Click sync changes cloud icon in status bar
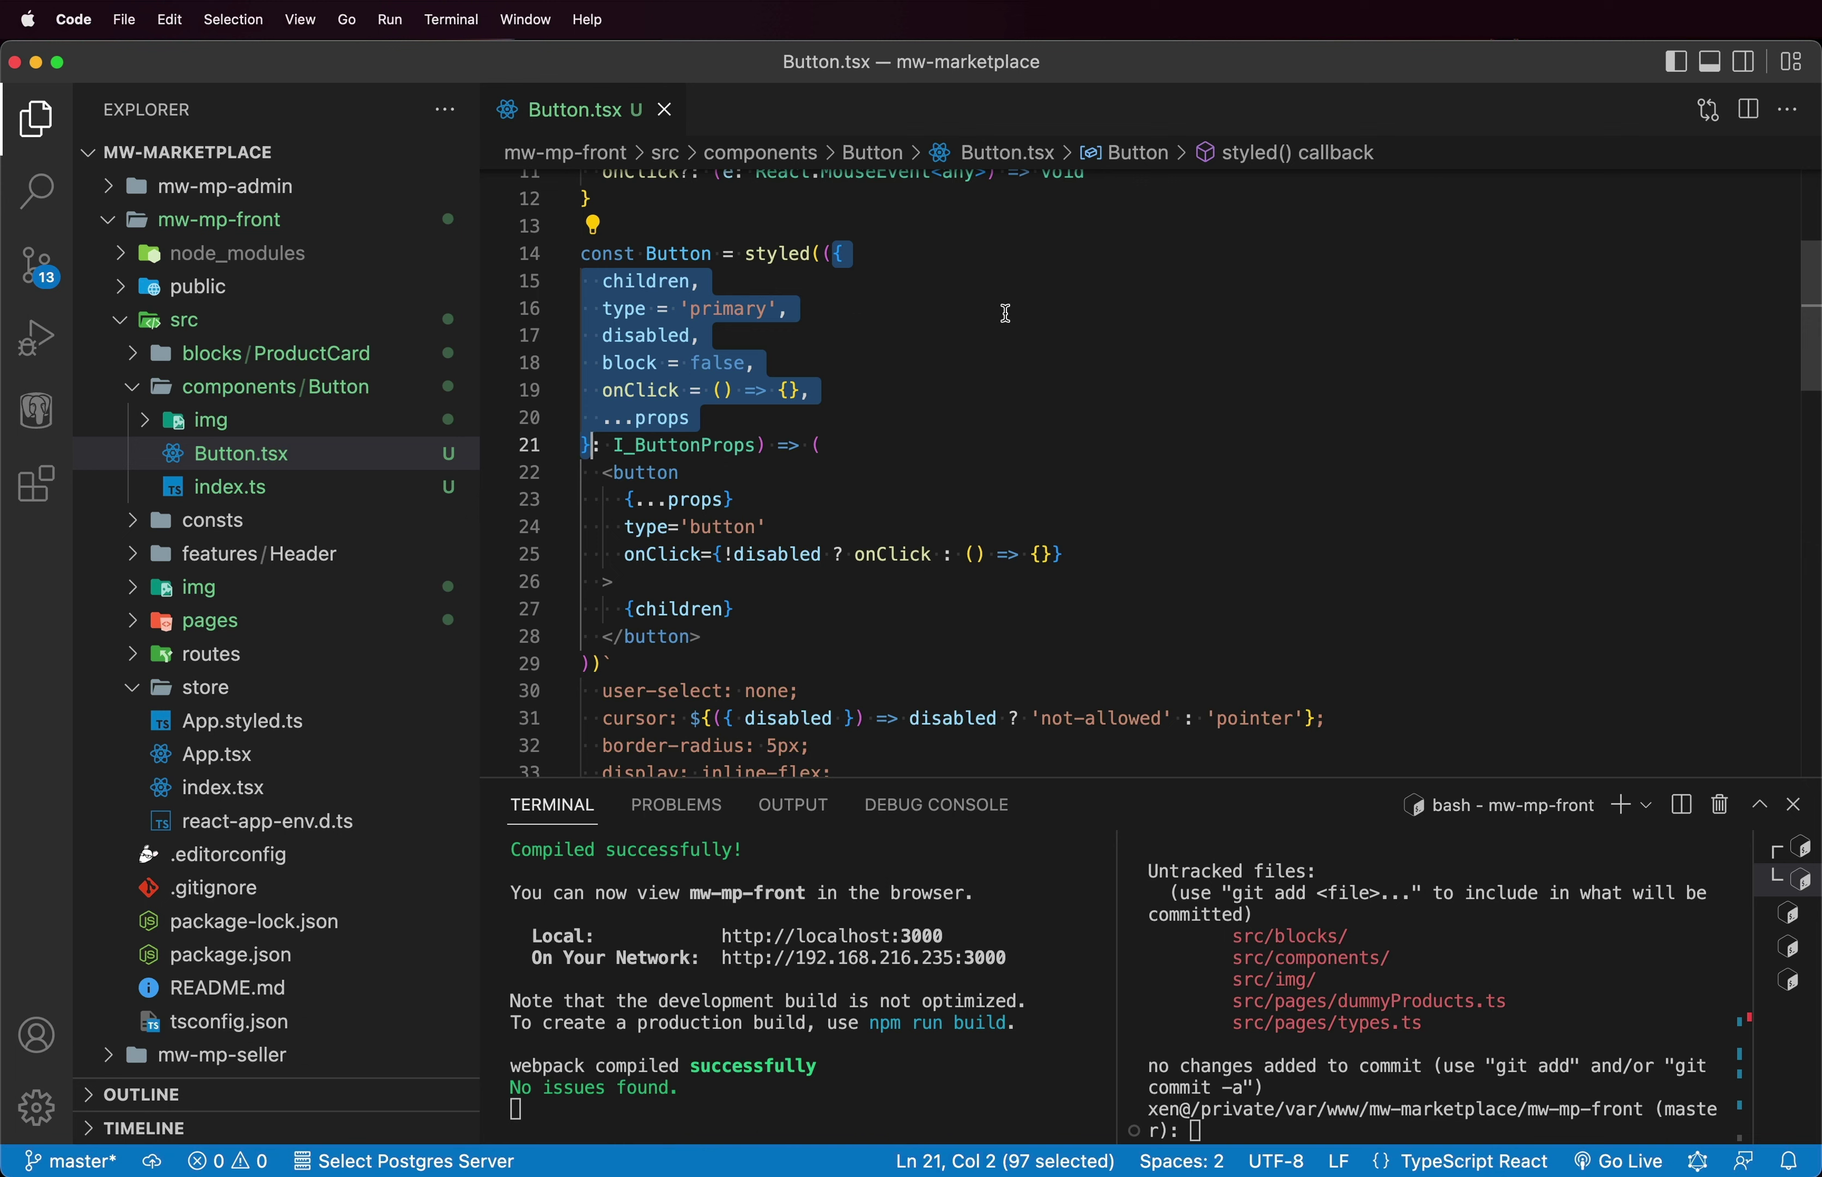 [x=152, y=1161]
